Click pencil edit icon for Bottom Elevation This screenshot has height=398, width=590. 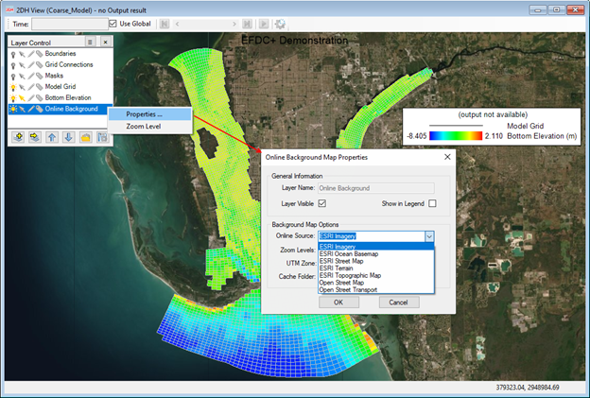(x=31, y=97)
